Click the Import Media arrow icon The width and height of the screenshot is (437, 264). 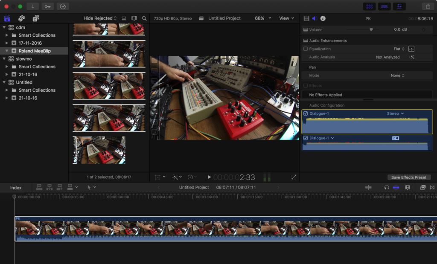pyautogui.click(x=33, y=6)
